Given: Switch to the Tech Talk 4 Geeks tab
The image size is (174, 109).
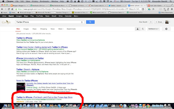Looking at the screenshot, I should coord(156,5).
